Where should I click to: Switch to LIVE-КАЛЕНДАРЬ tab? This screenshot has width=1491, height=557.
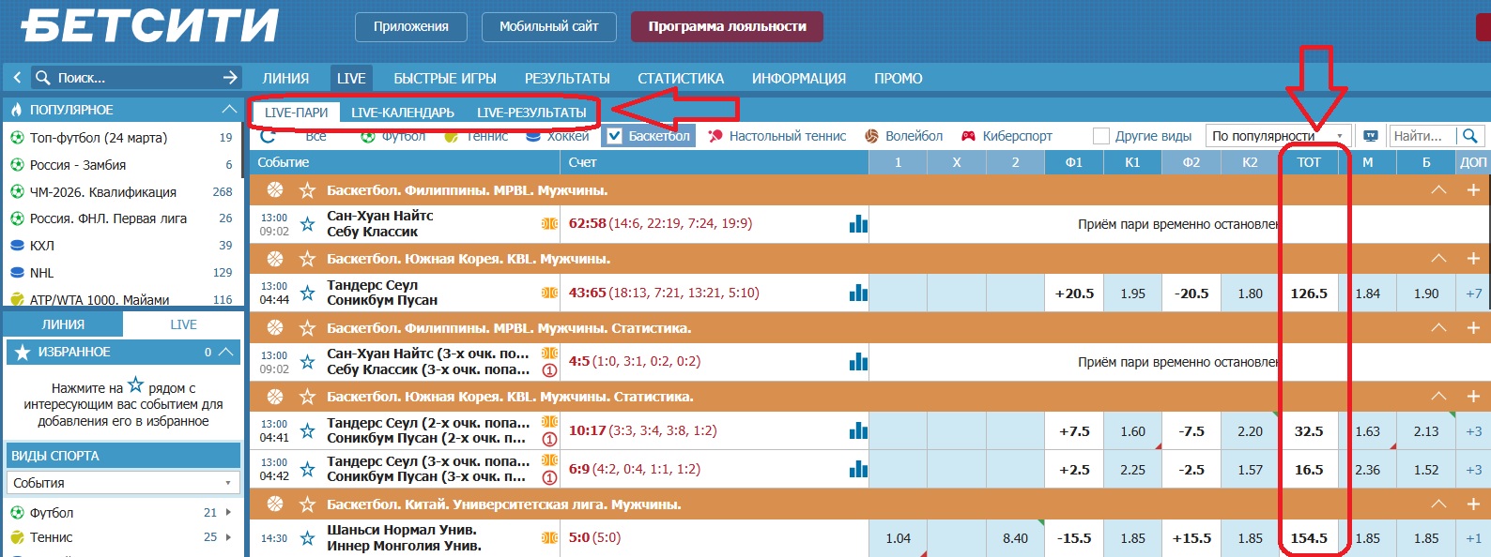(x=403, y=113)
